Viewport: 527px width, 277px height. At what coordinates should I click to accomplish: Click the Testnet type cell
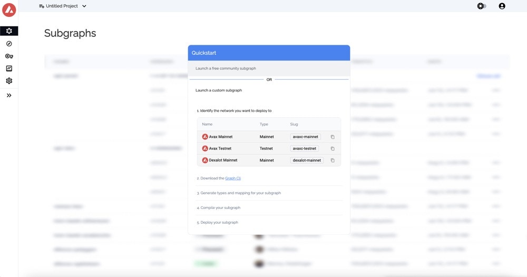point(266,148)
